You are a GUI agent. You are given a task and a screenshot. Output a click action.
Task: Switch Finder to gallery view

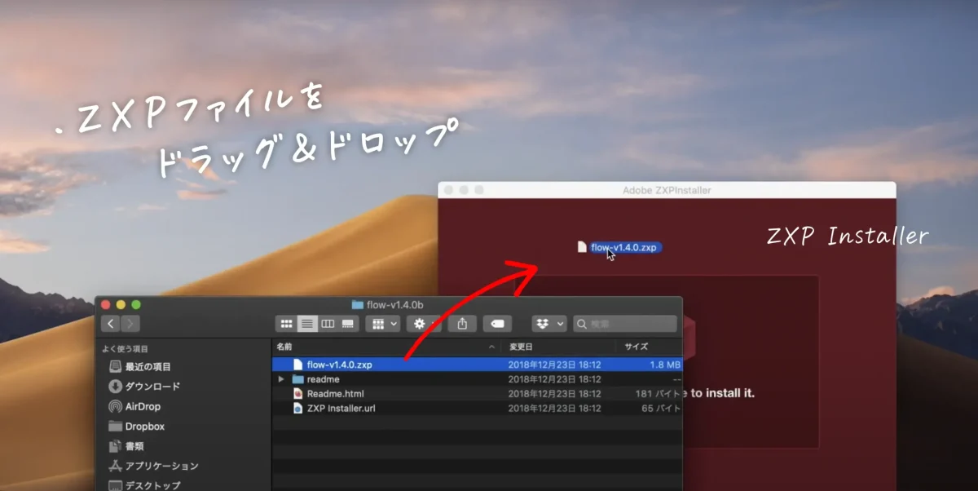(x=348, y=324)
